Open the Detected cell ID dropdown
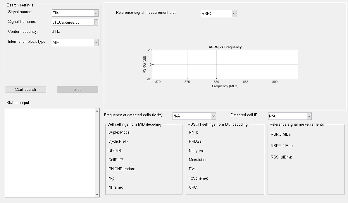 [290, 116]
